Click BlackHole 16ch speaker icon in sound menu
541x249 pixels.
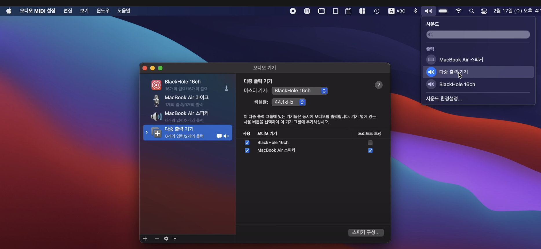click(431, 84)
